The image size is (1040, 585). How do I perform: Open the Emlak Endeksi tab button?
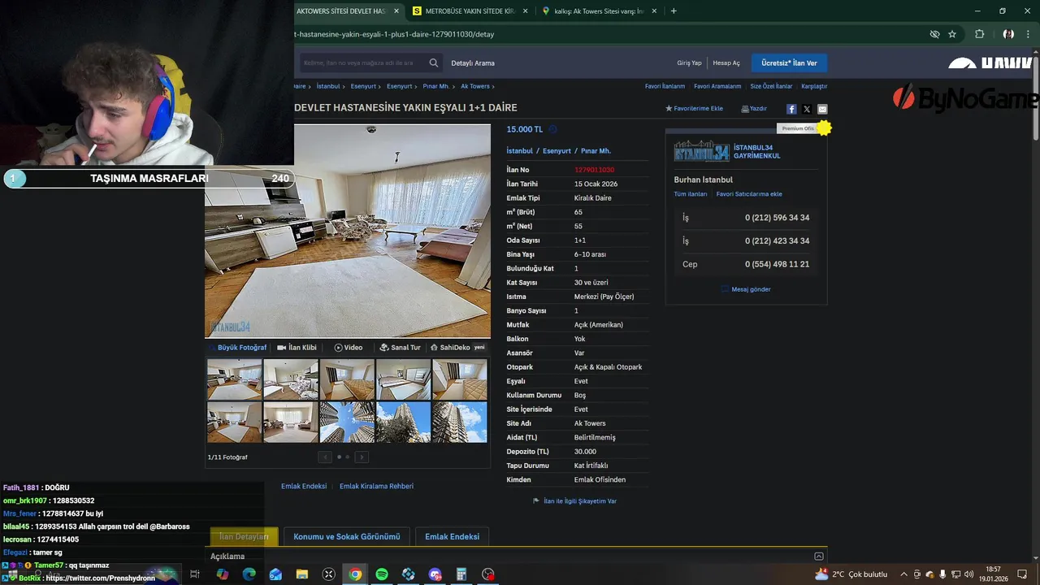pyautogui.click(x=452, y=537)
